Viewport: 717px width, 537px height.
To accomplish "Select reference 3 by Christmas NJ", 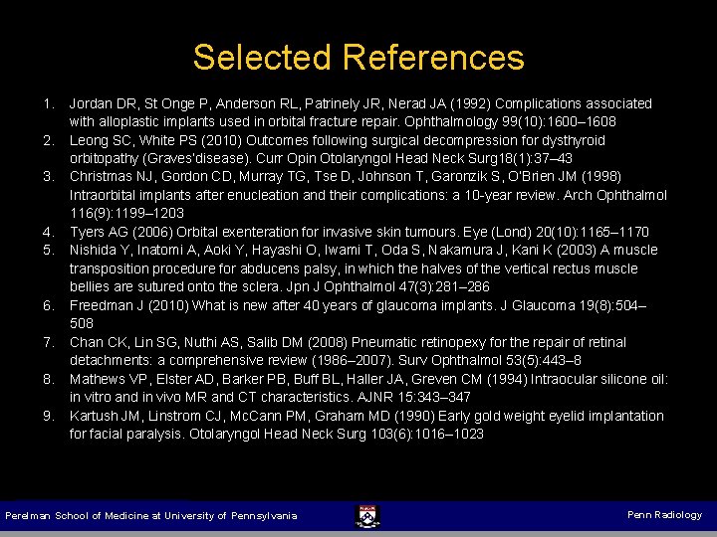I will [x=355, y=195].
